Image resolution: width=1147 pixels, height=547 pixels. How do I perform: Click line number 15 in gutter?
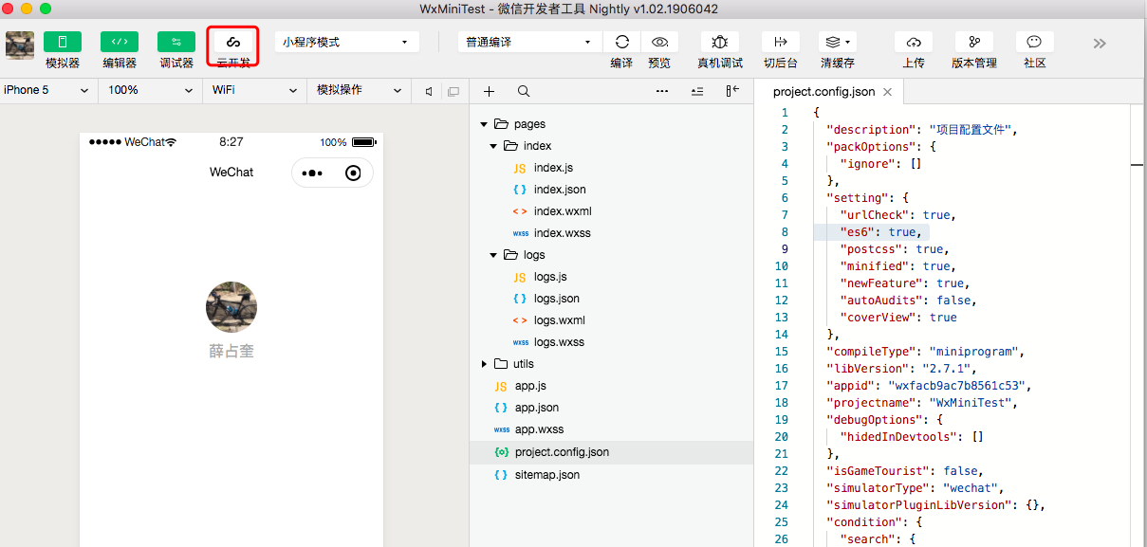point(782,352)
